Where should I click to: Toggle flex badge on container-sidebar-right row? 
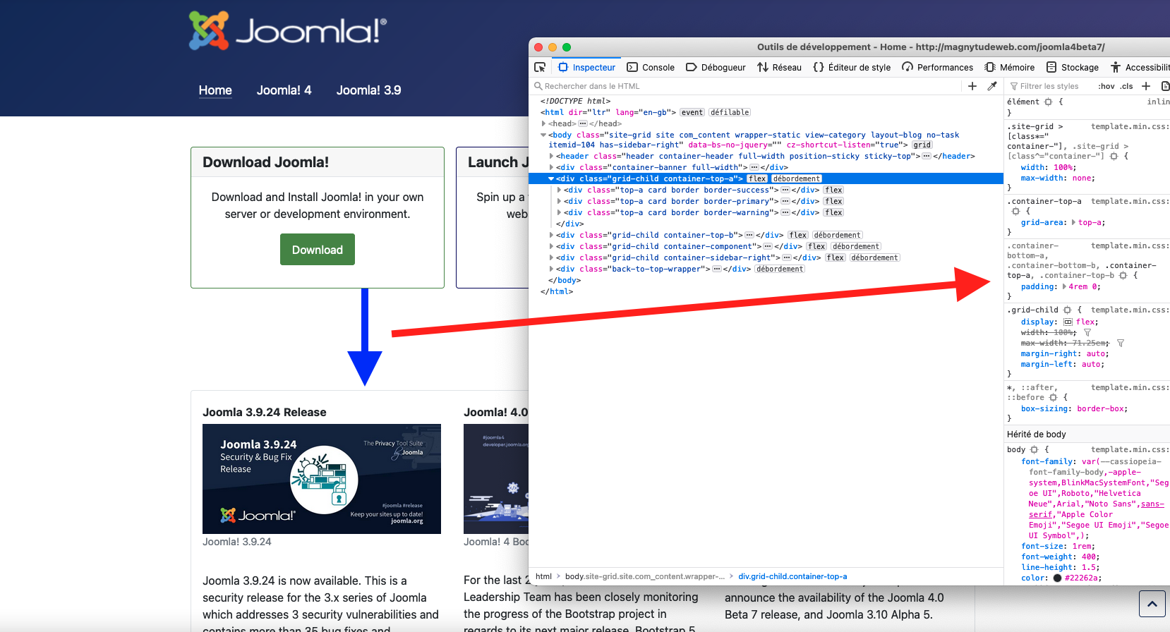click(x=836, y=257)
